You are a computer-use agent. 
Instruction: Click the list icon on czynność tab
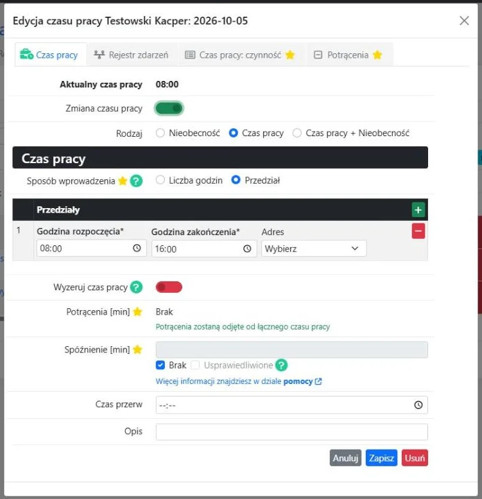[x=190, y=55]
